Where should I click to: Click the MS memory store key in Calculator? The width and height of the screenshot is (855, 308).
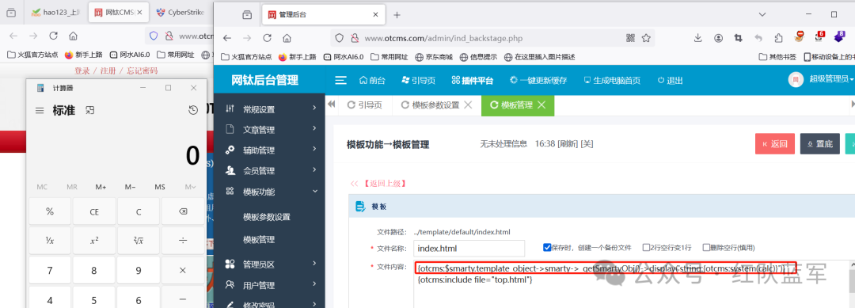tap(160, 187)
